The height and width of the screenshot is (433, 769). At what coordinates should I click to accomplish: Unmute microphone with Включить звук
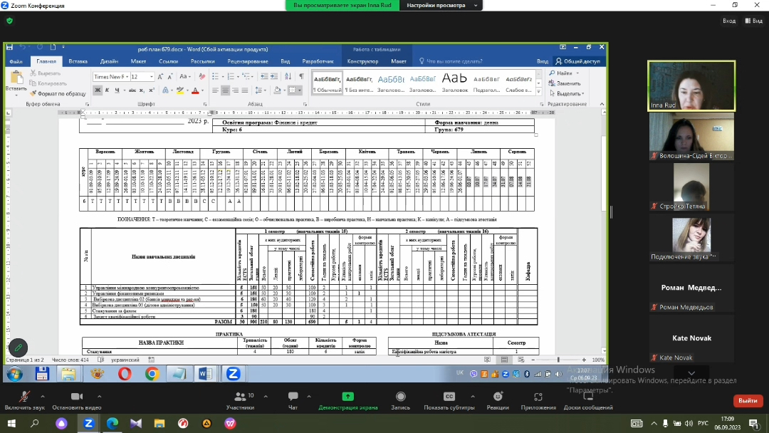(24, 400)
